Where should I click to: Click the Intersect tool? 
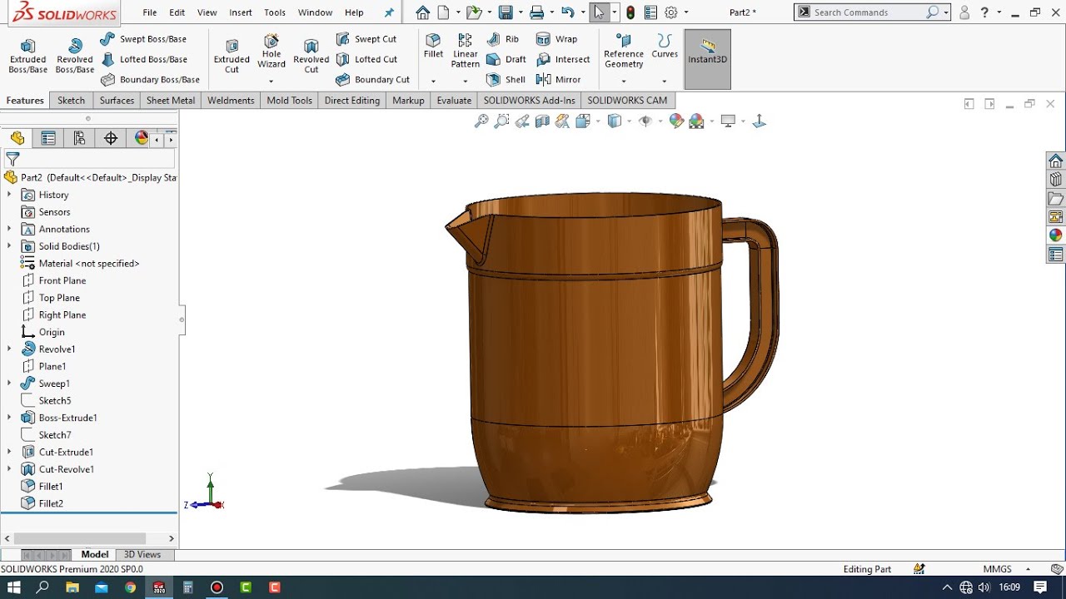tap(563, 59)
